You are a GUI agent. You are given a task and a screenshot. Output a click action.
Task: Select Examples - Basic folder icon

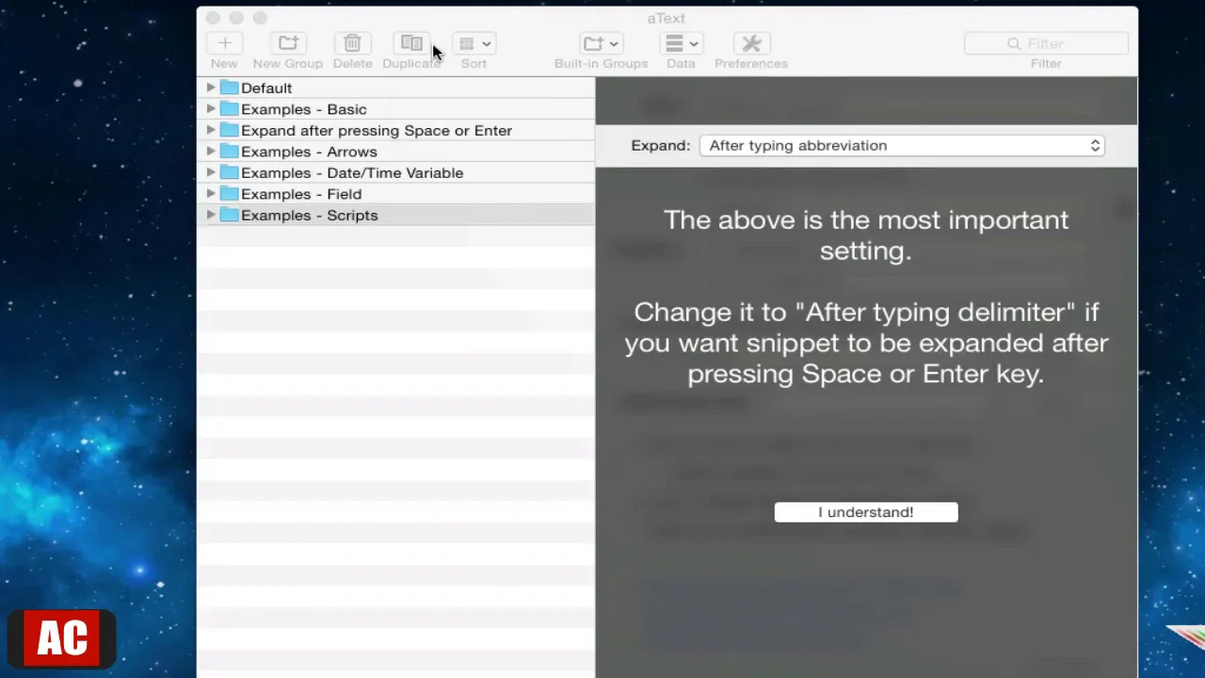229,109
